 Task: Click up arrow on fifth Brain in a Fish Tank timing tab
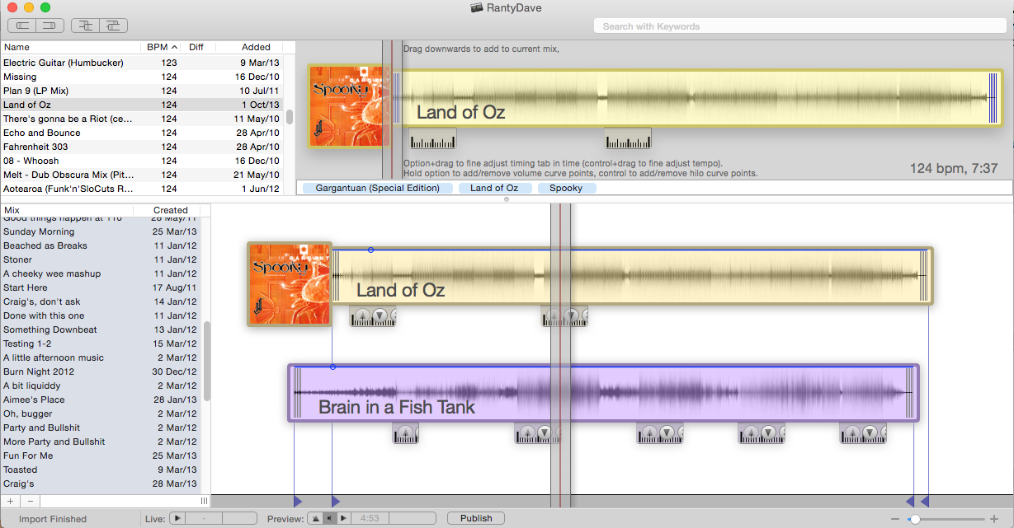pos(854,432)
